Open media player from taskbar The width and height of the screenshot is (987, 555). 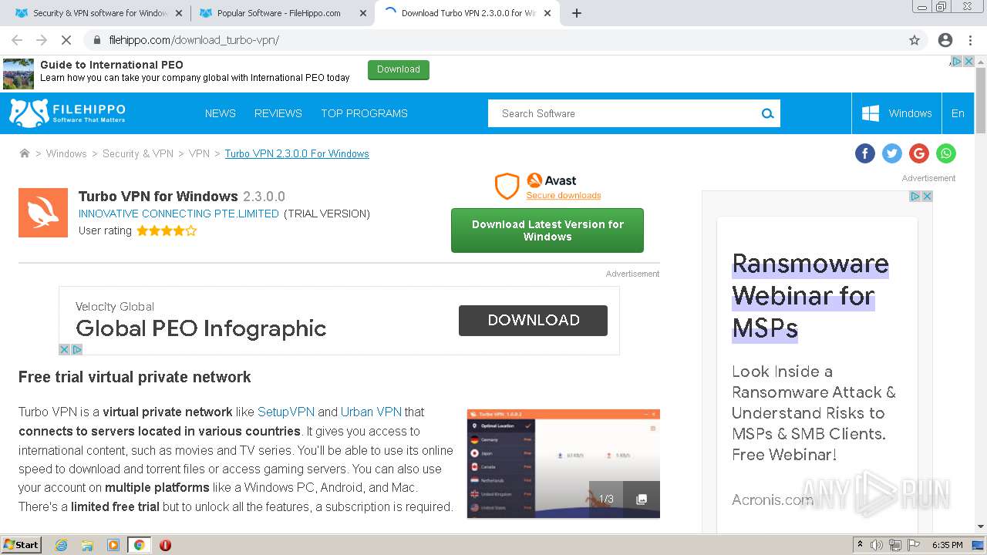click(113, 545)
